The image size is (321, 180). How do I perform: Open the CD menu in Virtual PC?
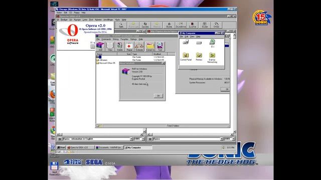(x=70, y=12)
